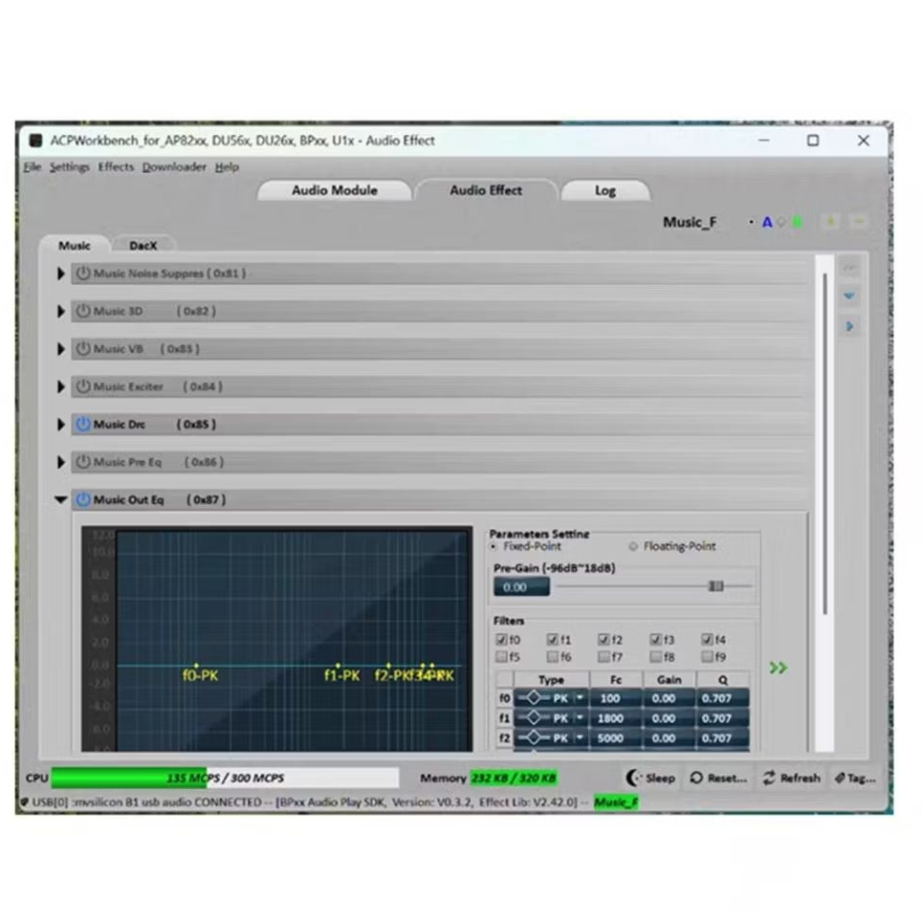Enable the f5 filter checkbox

click(501, 656)
